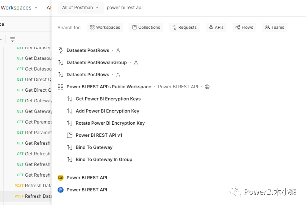Click request icon beside Rotate Power BI Encryption Key

click(70, 123)
